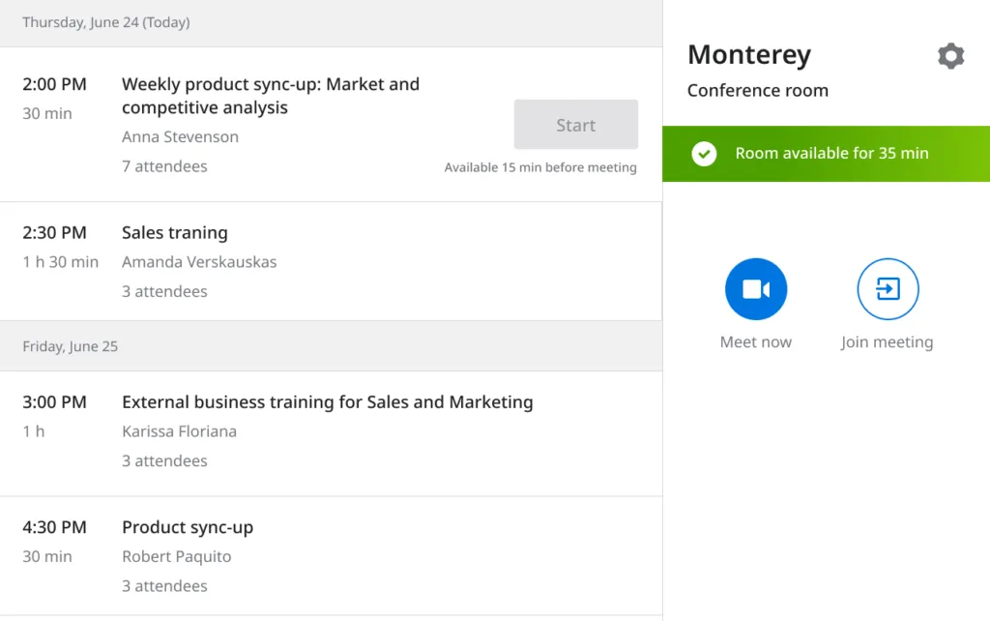
Task: Click the 2:30 PM time slot
Action: [54, 232]
